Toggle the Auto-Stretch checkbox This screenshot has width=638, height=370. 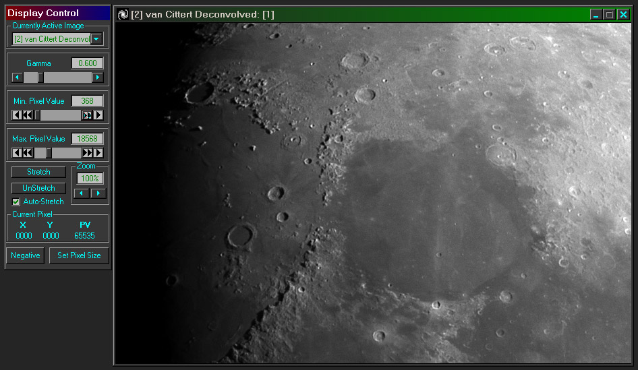tap(17, 202)
